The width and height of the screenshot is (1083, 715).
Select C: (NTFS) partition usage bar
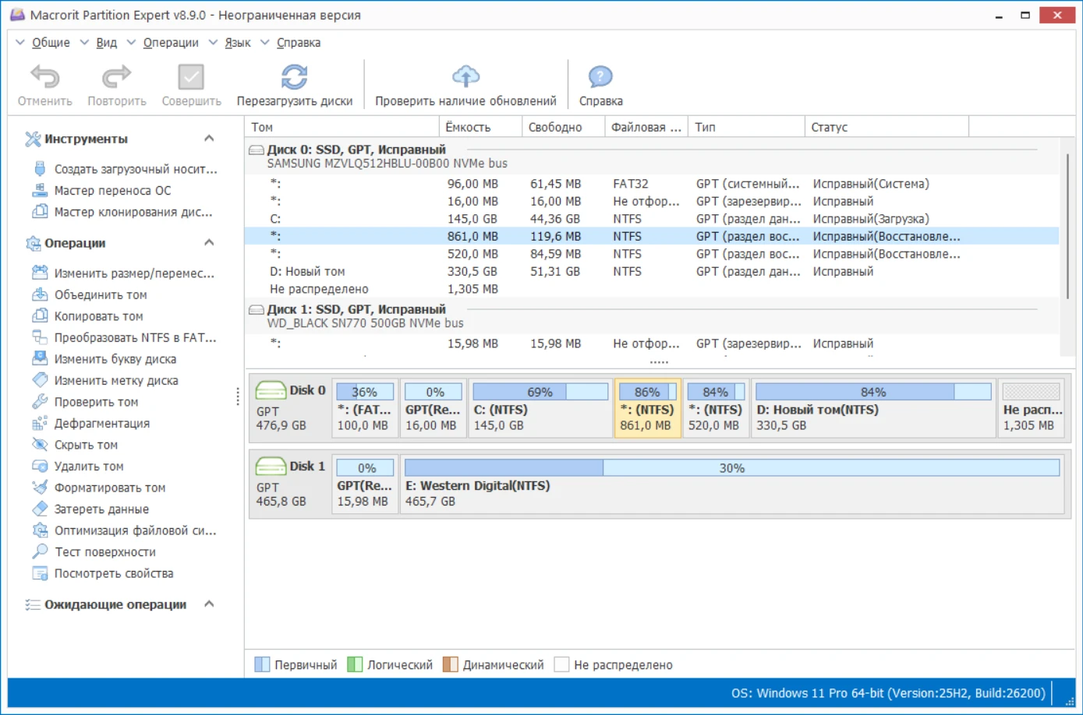pos(540,392)
